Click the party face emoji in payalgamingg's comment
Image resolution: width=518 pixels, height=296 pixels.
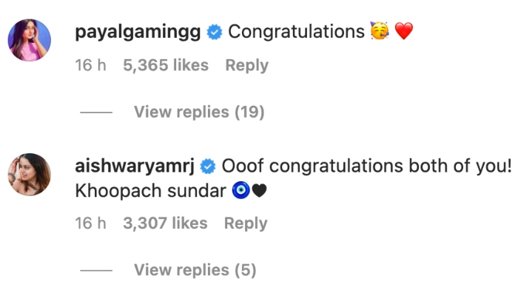coord(380,32)
